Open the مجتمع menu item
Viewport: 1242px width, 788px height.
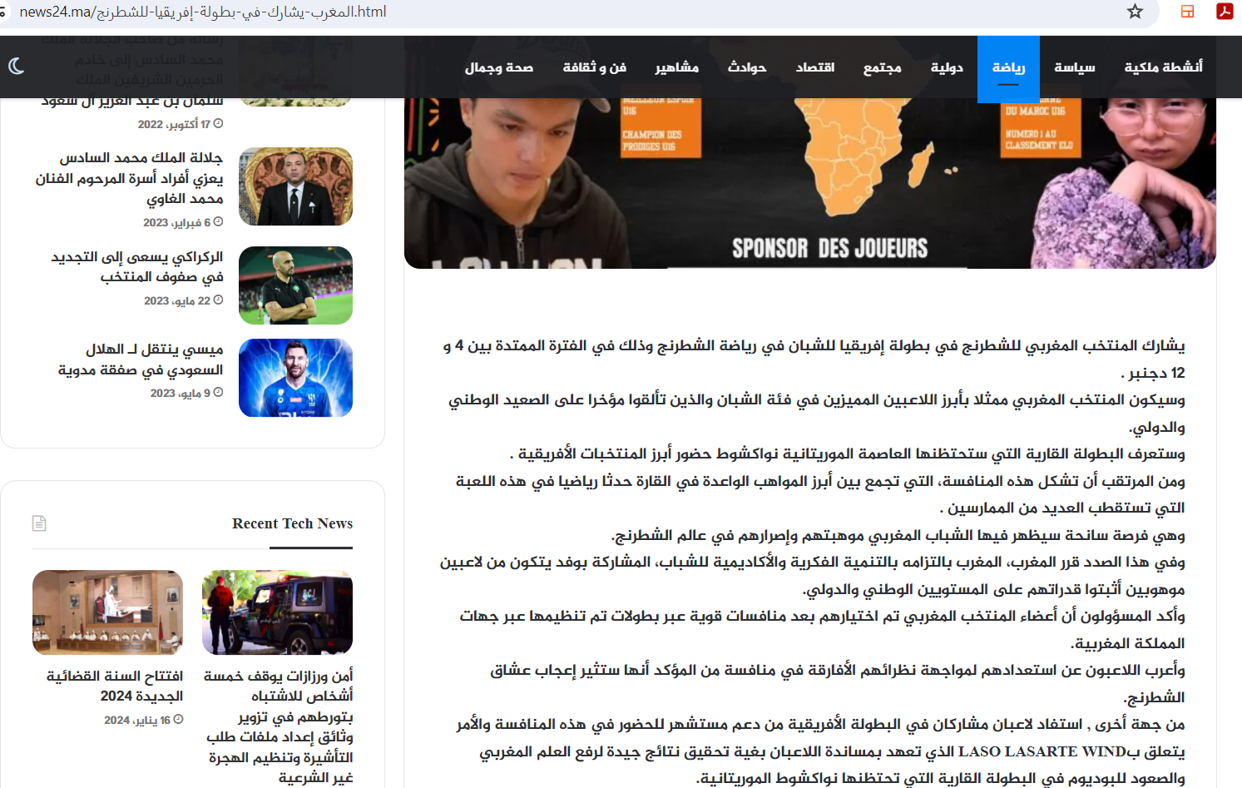(x=882, y=67)
